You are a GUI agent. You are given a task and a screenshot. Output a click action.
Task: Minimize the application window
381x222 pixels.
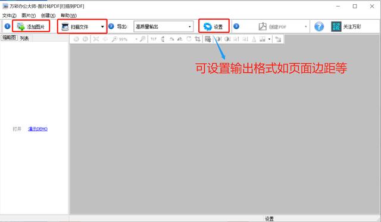(338, 7)
